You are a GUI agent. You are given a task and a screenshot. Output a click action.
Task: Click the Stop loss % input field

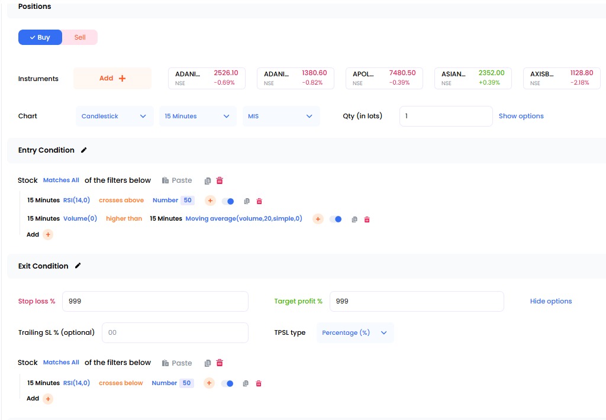point(155,301)
